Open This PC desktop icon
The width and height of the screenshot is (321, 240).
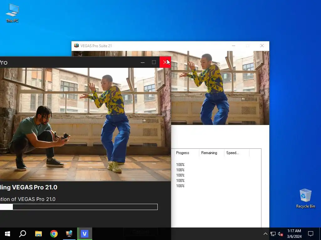[12, 13]
